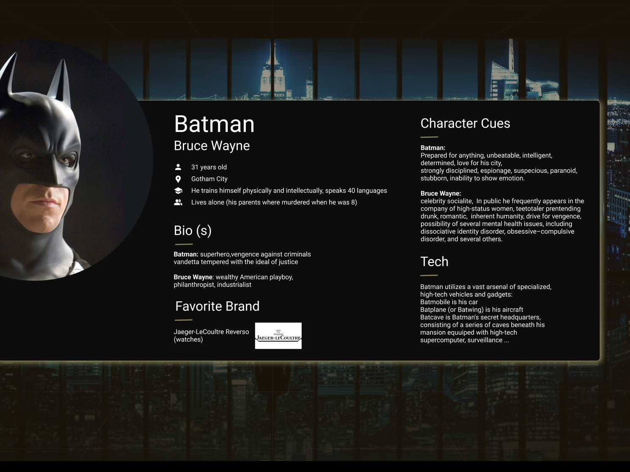Click the 'Batcave is Batman's secret headquarters' line
Screen dimensions: 630x472
[x=481, y=317]
